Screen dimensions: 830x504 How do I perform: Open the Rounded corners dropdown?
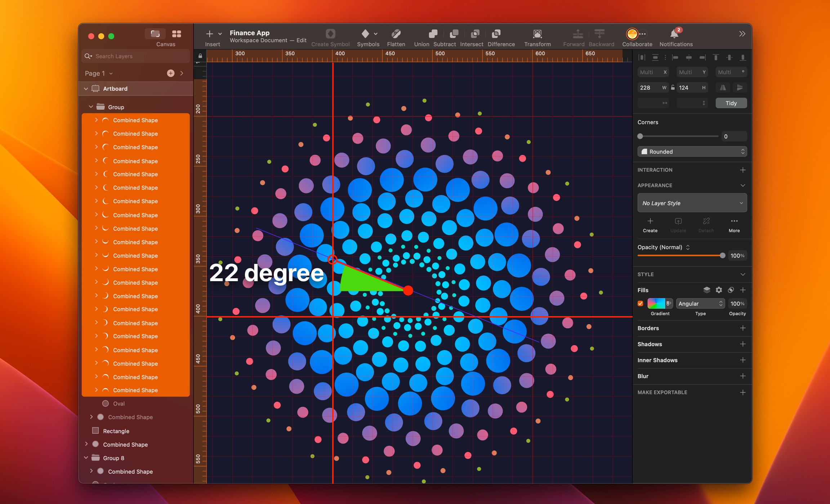pos(692,152)
